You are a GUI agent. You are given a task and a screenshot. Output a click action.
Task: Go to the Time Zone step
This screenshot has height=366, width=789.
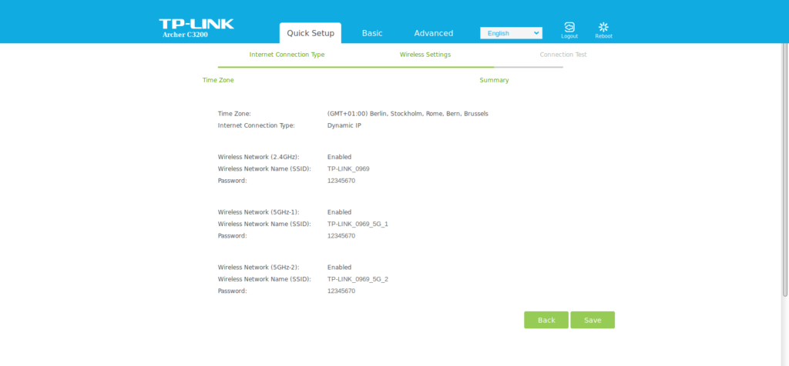tap(218, 80)
